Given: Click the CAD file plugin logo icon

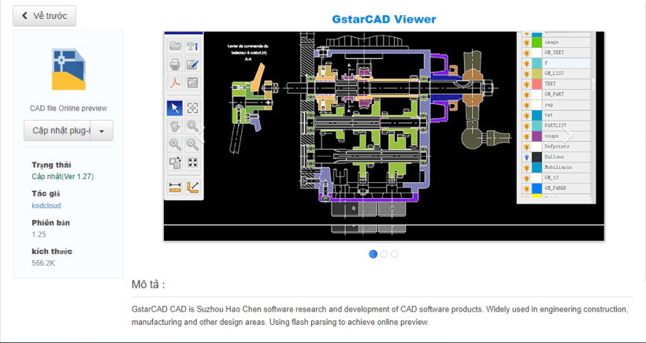Looking at the screenshot, I should 69,69.
